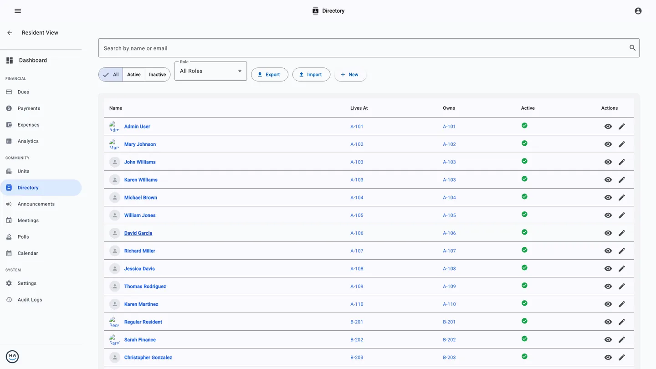This screenshot has width=656, height=369.
Task: Edit Christopher Gonzalez via the pencil icon
Action: pyautogui.click(x=622, y=358)
